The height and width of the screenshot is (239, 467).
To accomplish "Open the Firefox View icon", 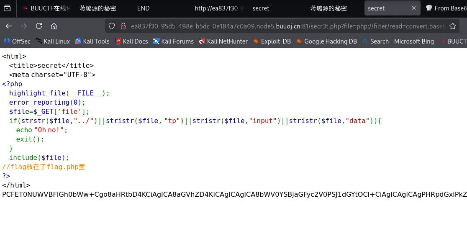I will click(7, 8).
